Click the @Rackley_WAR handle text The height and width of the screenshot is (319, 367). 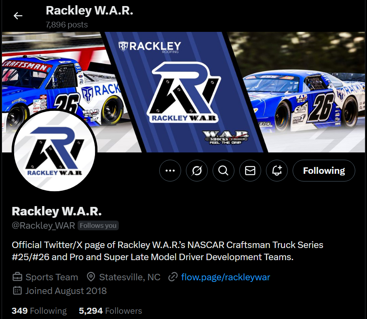(x=43, y=225)
